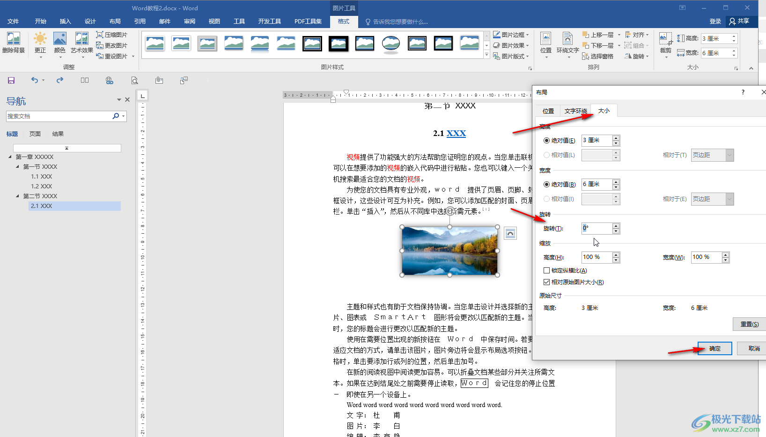Screen dimensions: 766x437
Task: Switch to the 位置 tab in layout dialog
Action: click(x=548, y=111)
